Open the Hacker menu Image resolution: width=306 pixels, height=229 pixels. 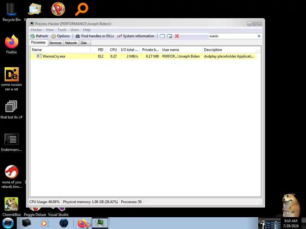(36, 30)
